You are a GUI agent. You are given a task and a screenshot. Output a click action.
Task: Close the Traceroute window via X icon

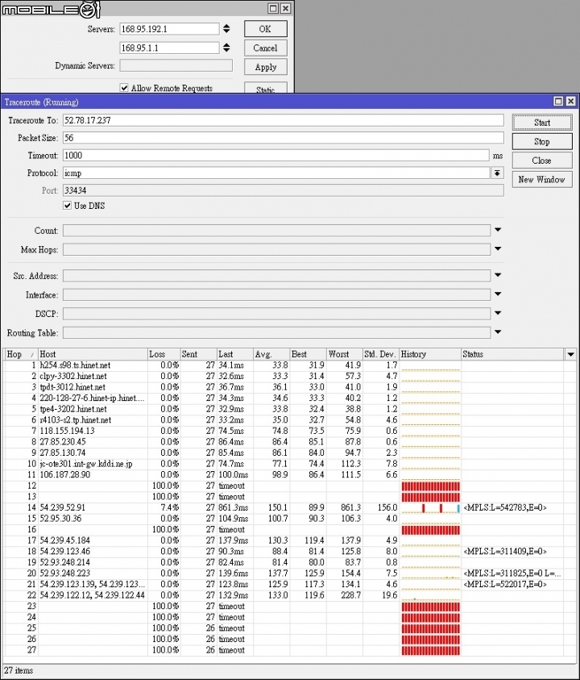point(571,102)
